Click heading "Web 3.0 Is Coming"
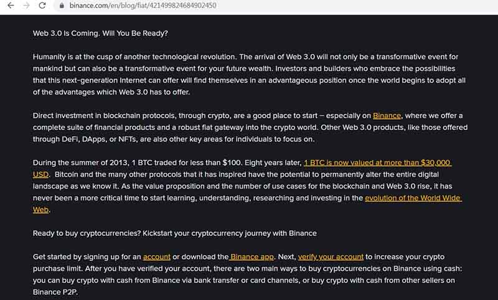This screenshot has width=498, height=300. coord(100,33)
